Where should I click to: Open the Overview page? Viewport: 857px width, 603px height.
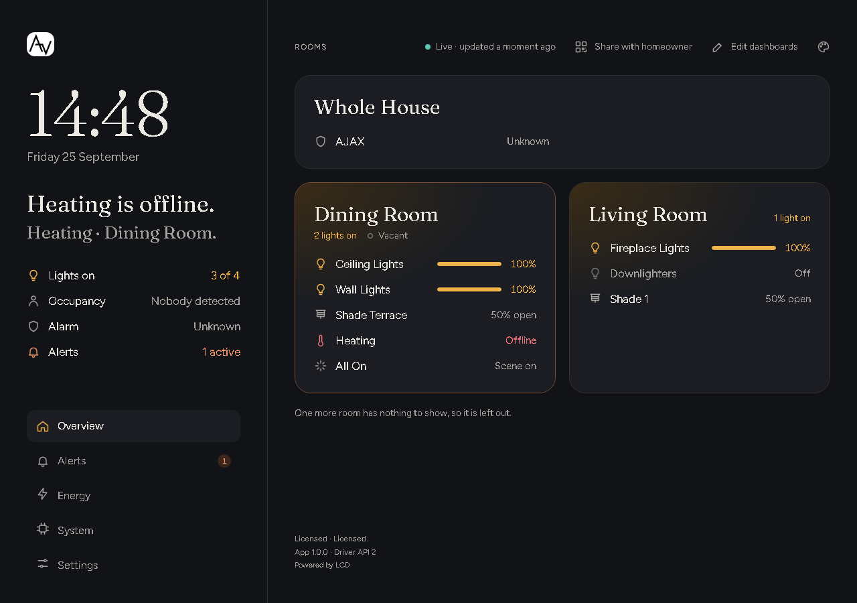(x=133, y=426)
